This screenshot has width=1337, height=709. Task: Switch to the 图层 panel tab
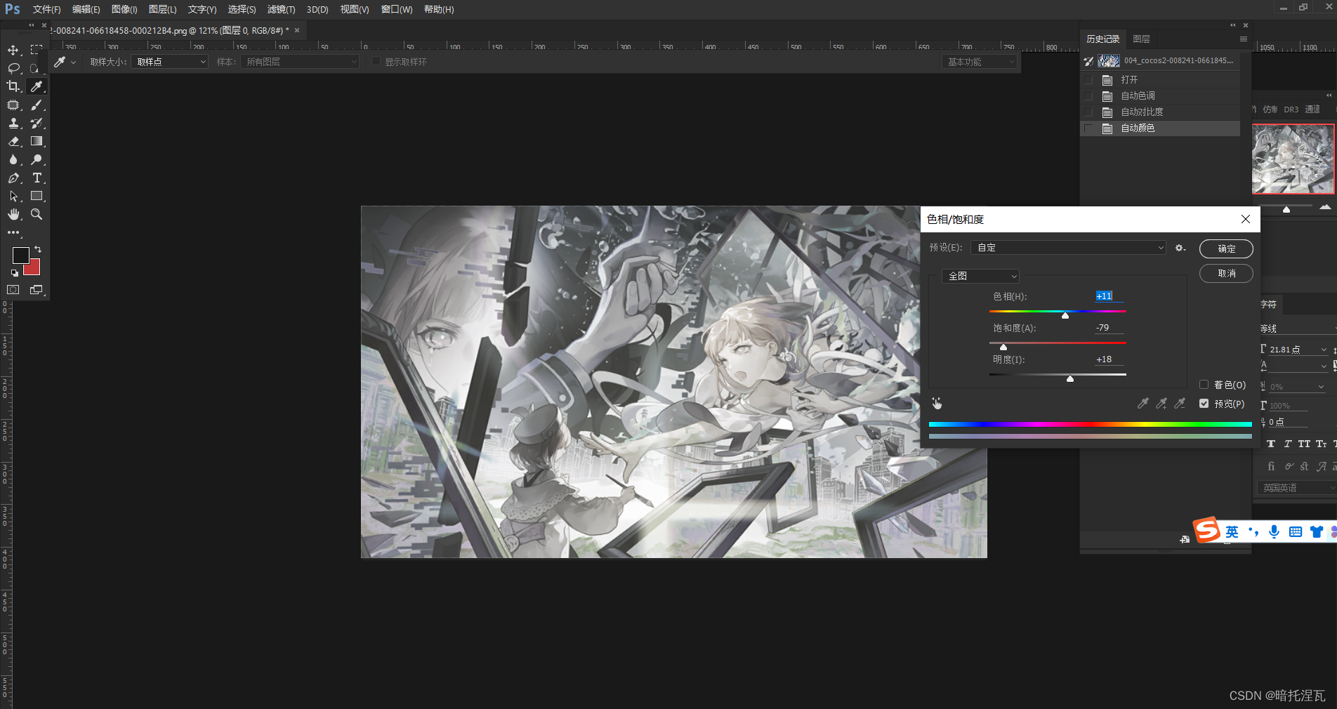click(1142, 39)
